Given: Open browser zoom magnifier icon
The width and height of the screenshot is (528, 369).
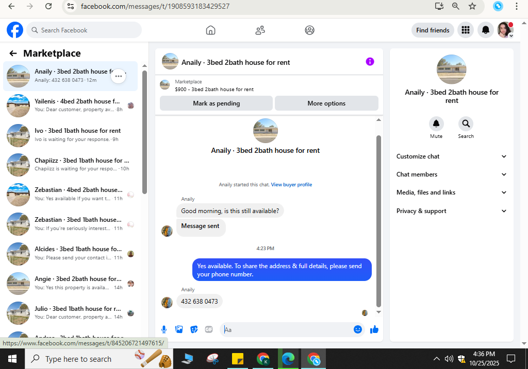Looking at the screenshot, I should 456,6.
